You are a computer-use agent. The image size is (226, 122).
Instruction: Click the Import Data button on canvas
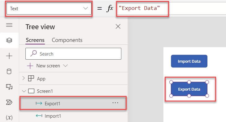pos(189,61)
